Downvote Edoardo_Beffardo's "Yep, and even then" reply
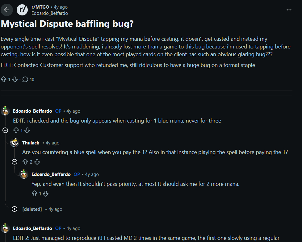The width and height of the screenshot is (302, 242). [x=46, y=194]
